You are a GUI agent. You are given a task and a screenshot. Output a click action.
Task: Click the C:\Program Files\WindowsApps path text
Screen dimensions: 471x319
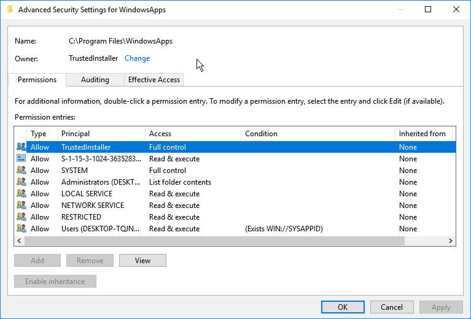(120, 41)
